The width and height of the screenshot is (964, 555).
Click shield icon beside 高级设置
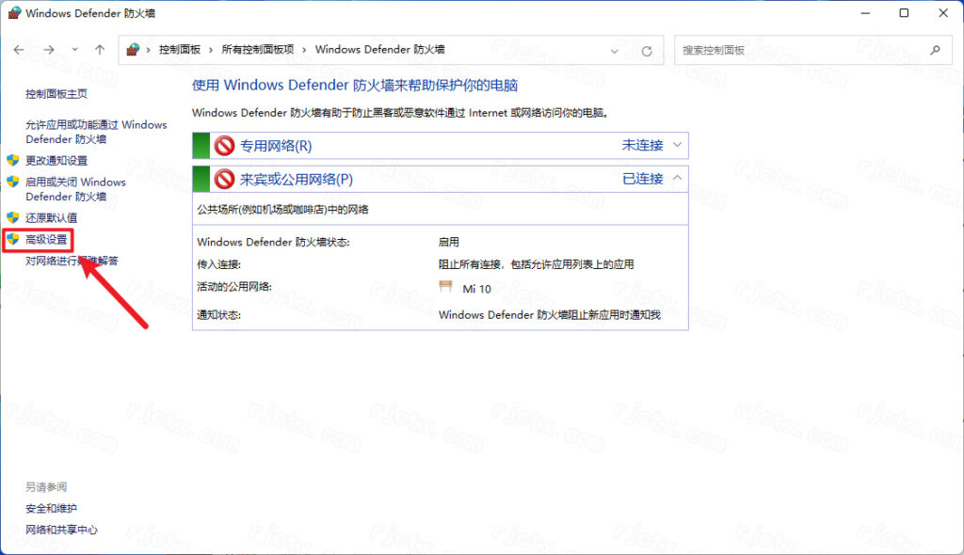click(x=13, y=239)
